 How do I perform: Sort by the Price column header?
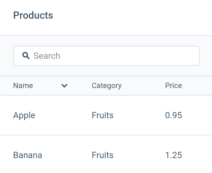(x=173, y=86)
